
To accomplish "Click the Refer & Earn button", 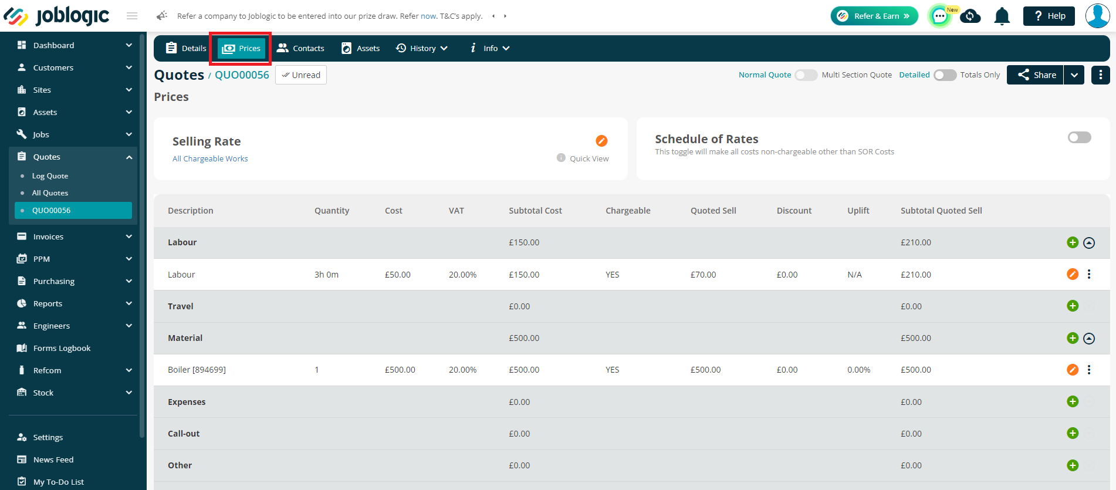I will (874, 16).
